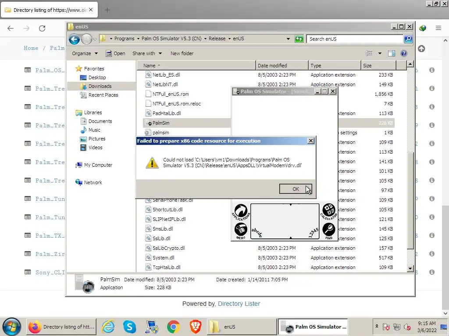Open the recent locations dropdown arrow
The width and height of the screenshot is (449, 336).
(x=95, y=39)
